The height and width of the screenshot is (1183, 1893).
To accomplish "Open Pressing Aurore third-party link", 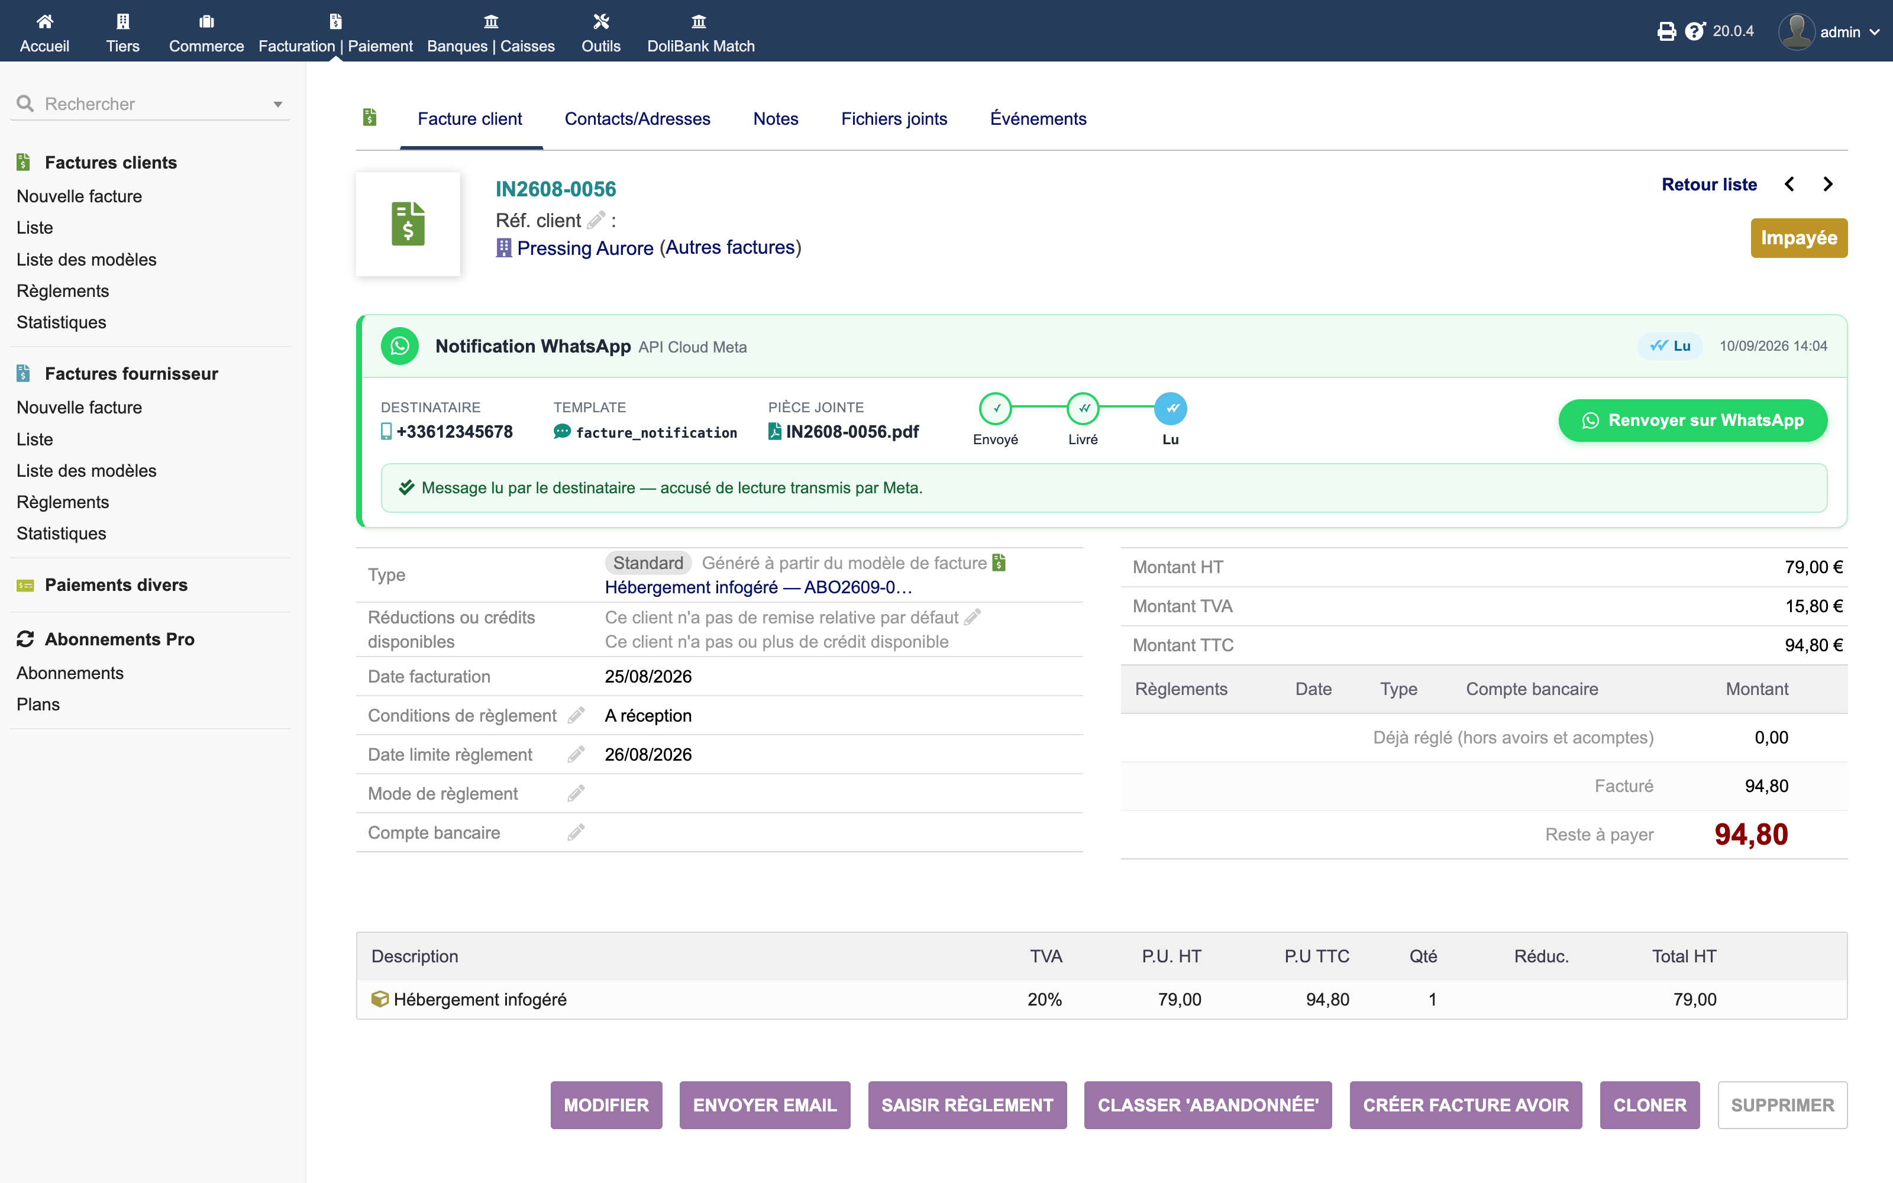I will click(585, 248).
